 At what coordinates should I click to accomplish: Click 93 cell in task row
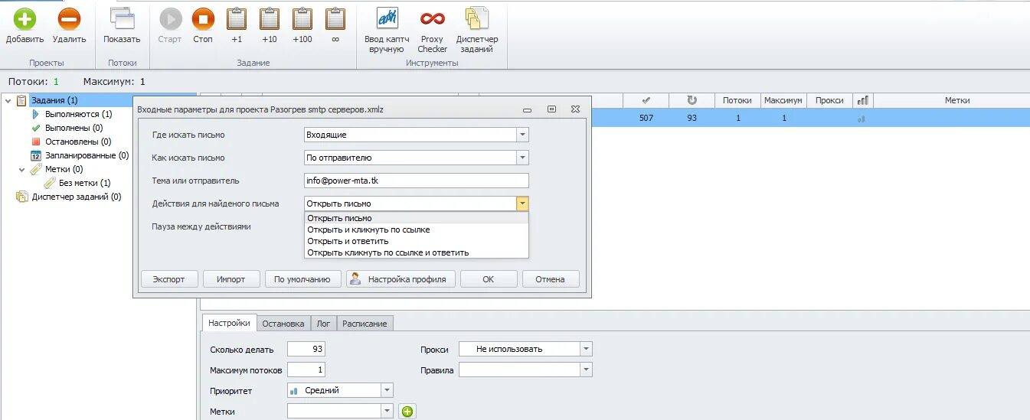pyautogui.click(x=692, y=119)
